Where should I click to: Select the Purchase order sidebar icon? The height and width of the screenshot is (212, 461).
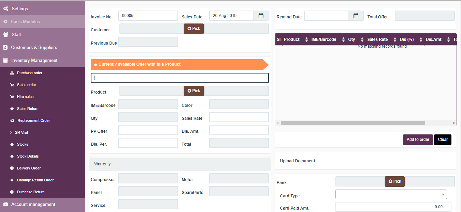pyautogui.click(x=13, y=73)
